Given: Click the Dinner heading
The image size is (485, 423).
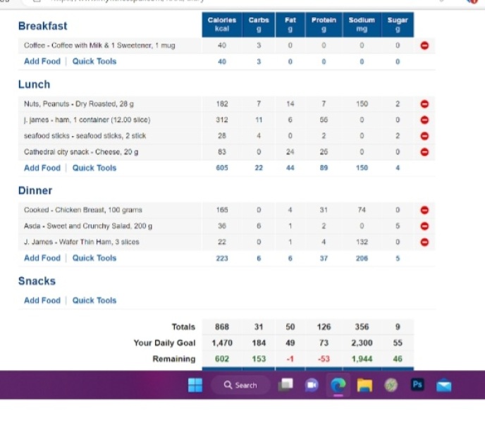Looking at the screenshot, I should click(x=35, y=190).
